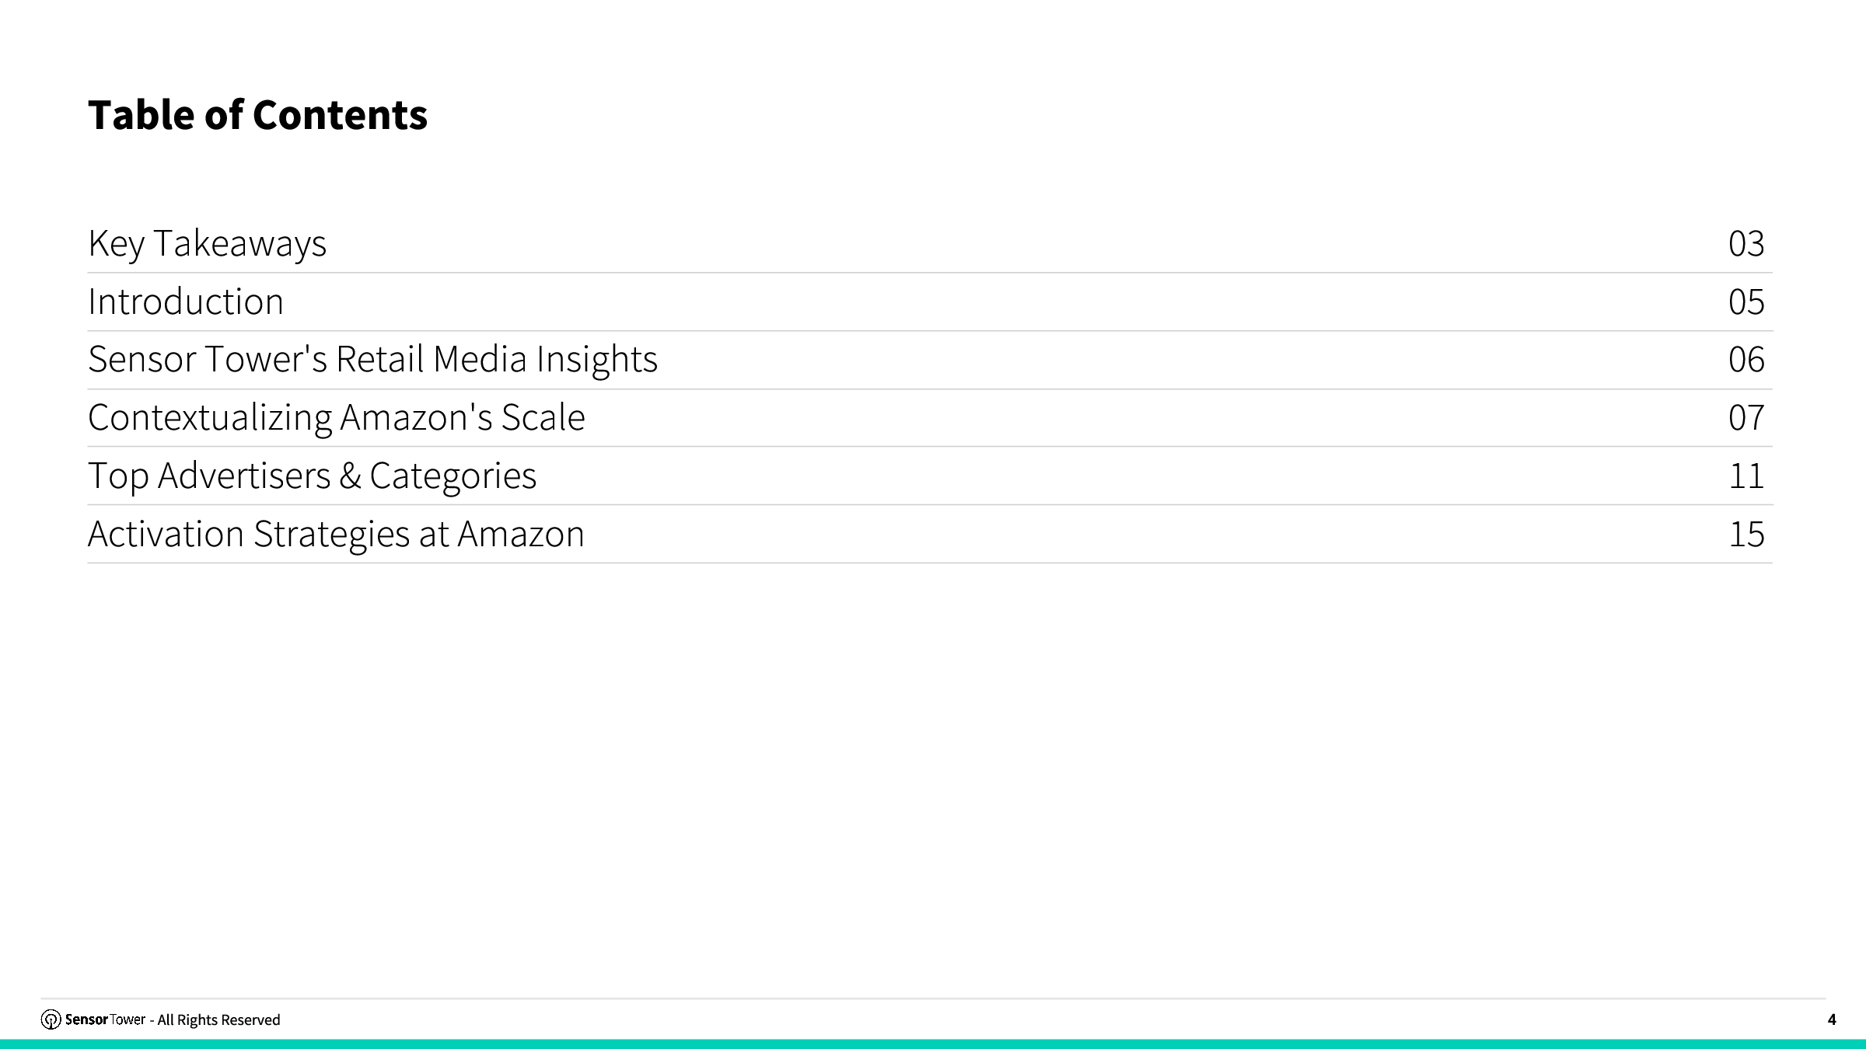The width and height of the screenshot is (1866, 1049).
Task: Select Contextualizing Amazon's Scale entry
Action: coord(336,417)
